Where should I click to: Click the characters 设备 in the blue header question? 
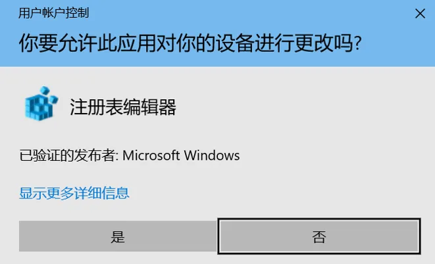(235, 43)
